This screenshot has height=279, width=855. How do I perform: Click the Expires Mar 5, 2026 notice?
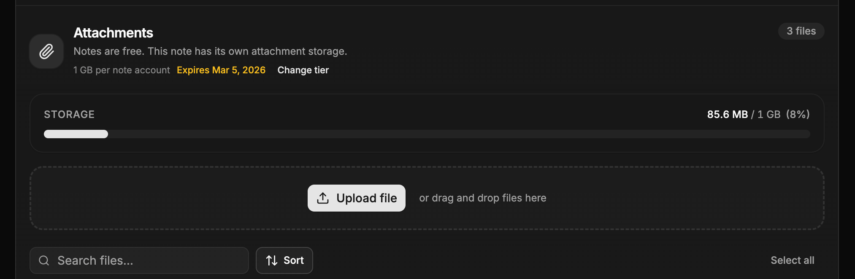pos(221,70)
